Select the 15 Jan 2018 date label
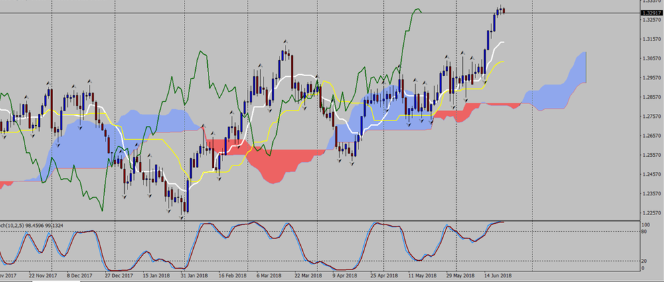Image resolution: width=664 pixels, height=282 pixels. pos(157,275)
